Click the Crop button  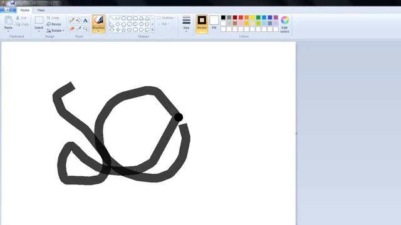tap(53, 18)
